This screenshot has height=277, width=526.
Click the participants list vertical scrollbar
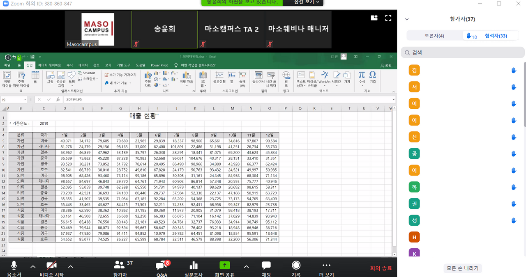pyautogui.click(x=524, y=94)
